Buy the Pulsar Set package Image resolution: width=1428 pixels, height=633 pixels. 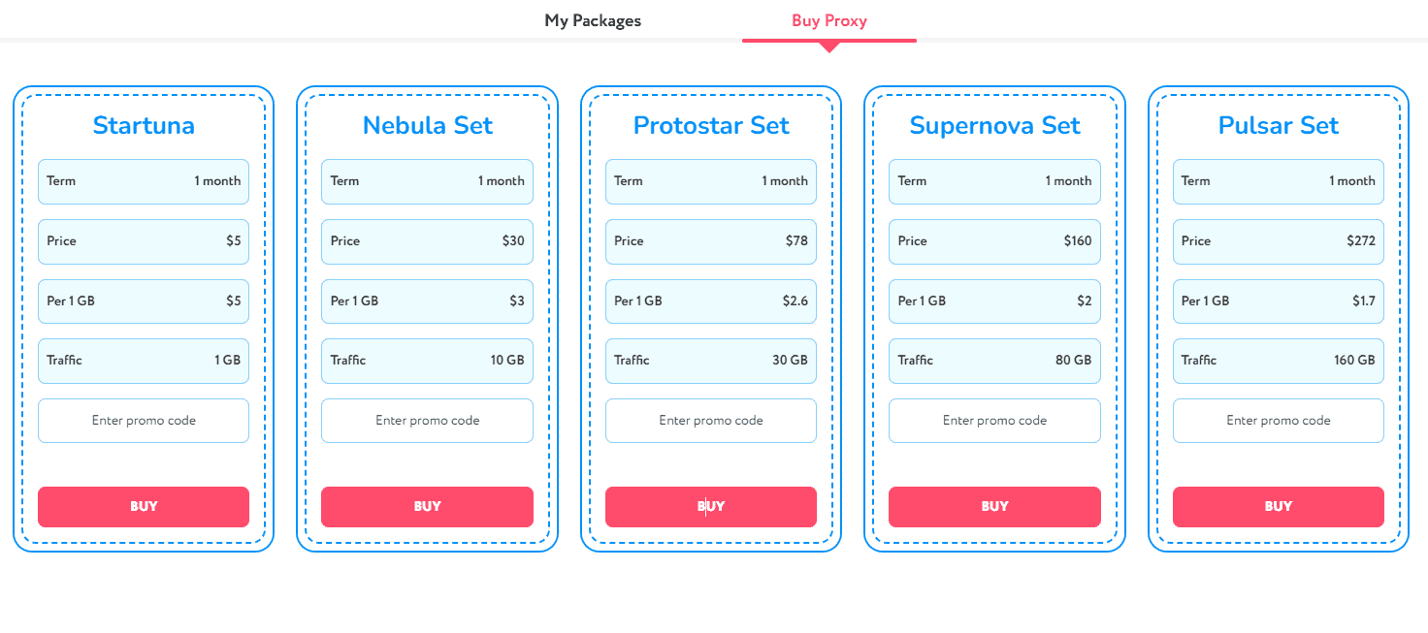coord(1278,506)
